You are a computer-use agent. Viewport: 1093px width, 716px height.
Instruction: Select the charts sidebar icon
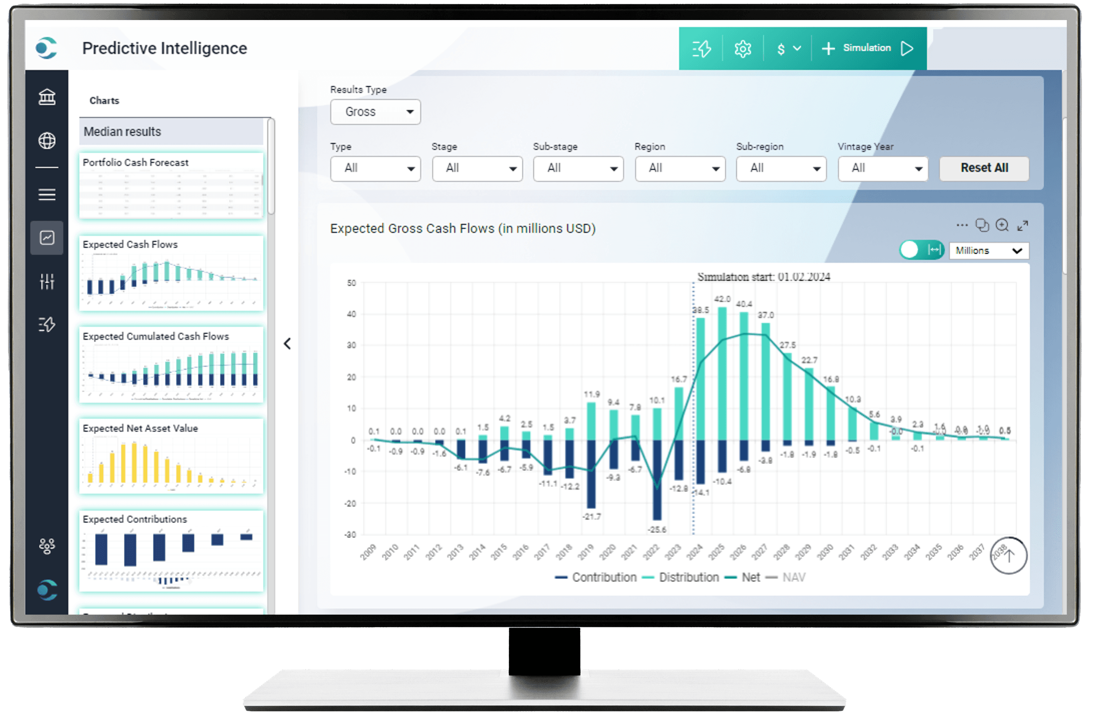tap(47, 238)
